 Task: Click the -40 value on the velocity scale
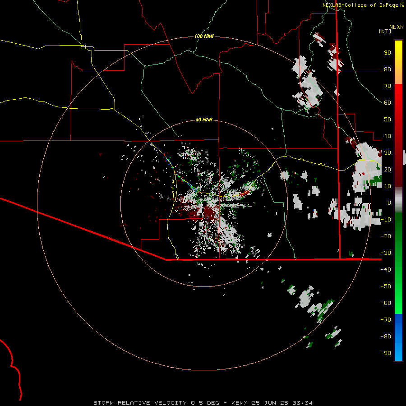(386, 270)
